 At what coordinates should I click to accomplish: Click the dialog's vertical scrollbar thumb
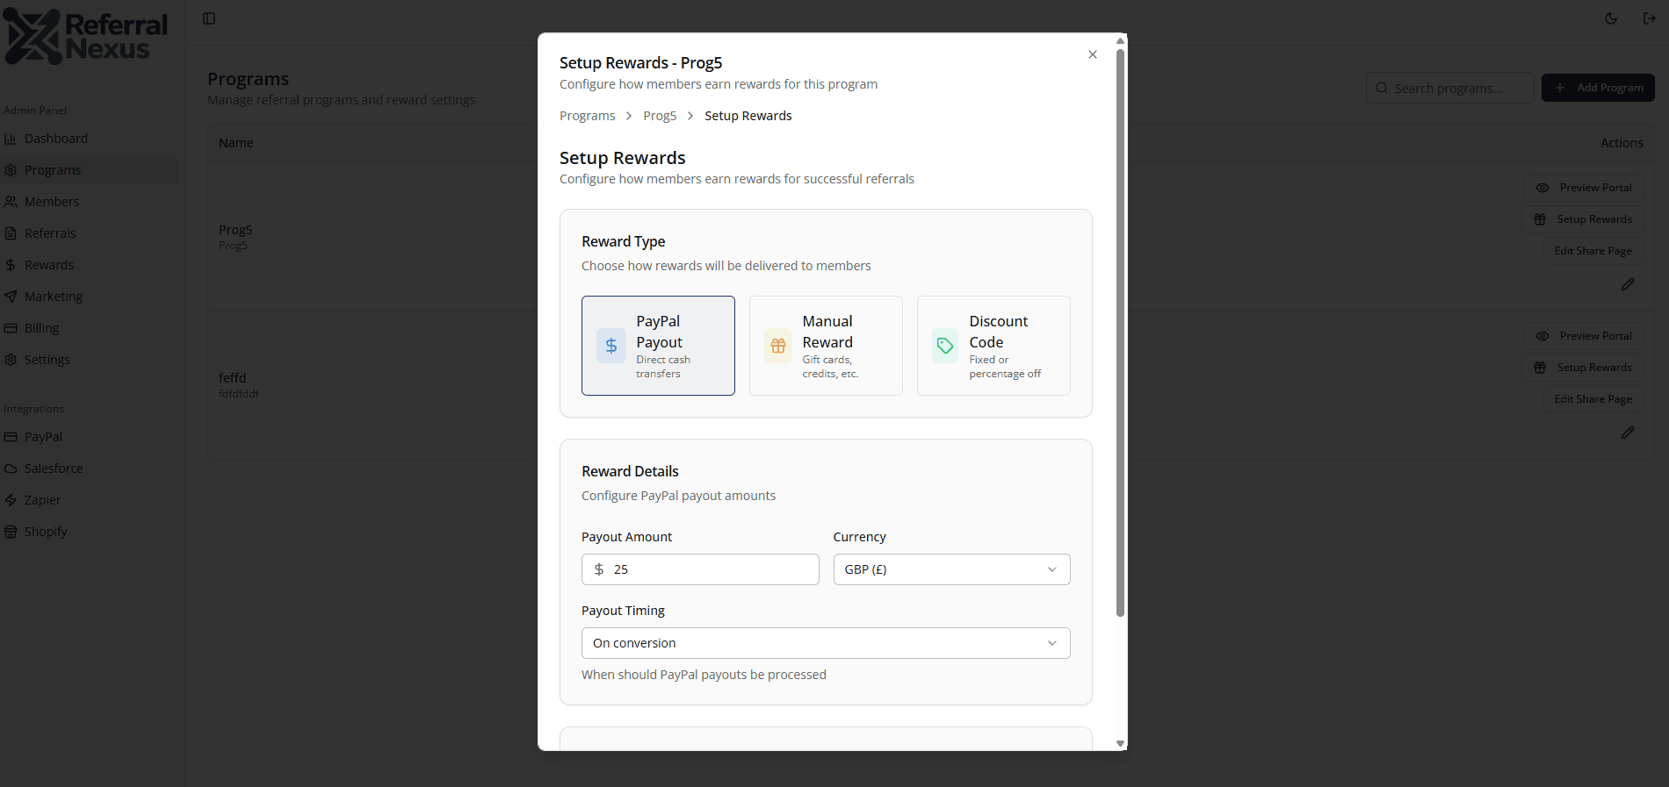[x=1120, y=333]
